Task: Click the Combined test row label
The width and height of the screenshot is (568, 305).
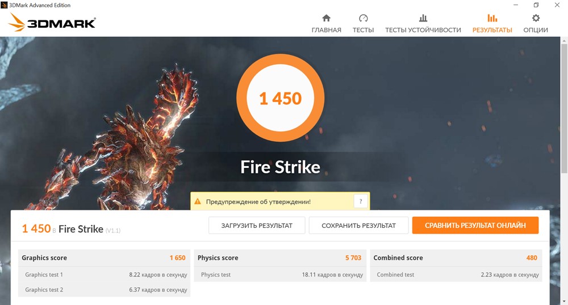Action: [x=395, y=274]
